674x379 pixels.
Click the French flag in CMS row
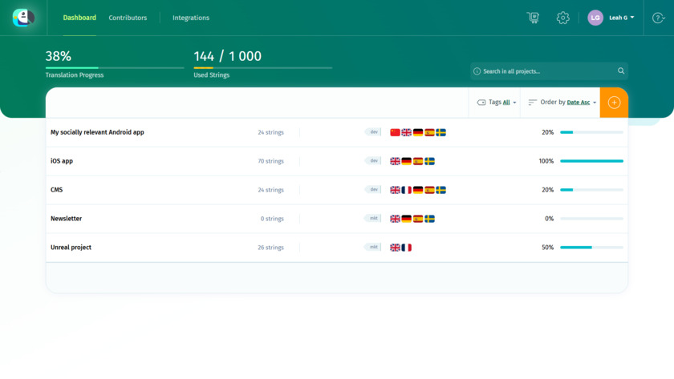click(407, 190)
